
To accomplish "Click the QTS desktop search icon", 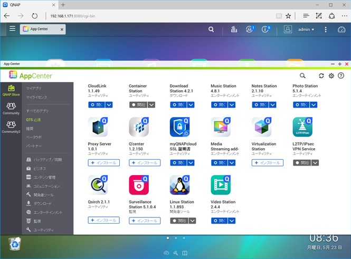I will tap(211, 30).
